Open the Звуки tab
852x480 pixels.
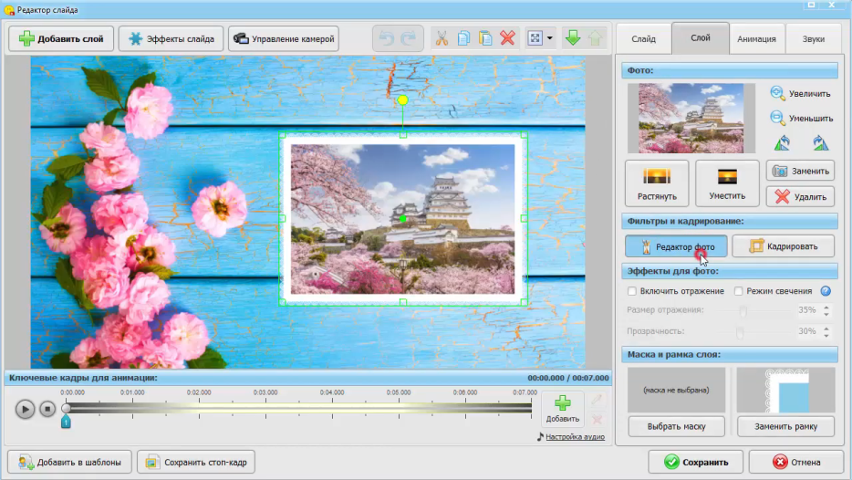(813, 39)
